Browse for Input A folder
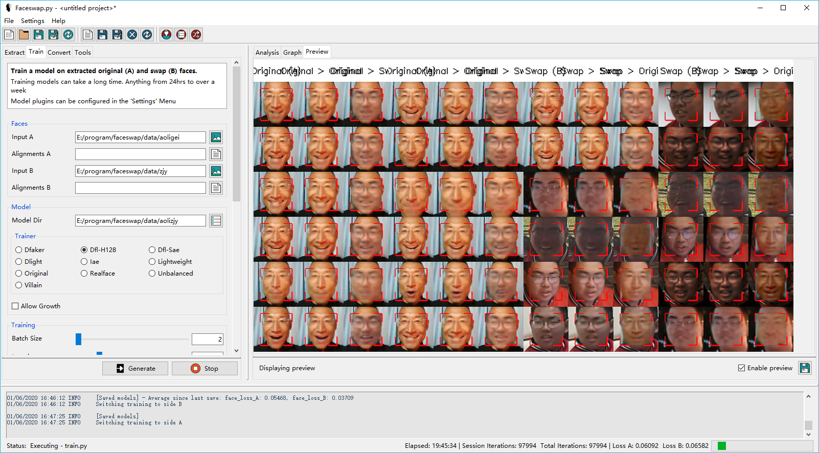The width and height of the screenshot is (819, 453). [216, 138]
